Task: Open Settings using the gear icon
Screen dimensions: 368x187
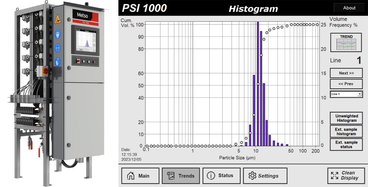Action: pyautogui.click(x=253, y=176)
